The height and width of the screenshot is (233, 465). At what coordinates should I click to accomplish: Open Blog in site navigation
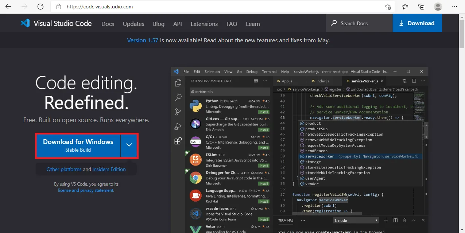coord(159,24)
